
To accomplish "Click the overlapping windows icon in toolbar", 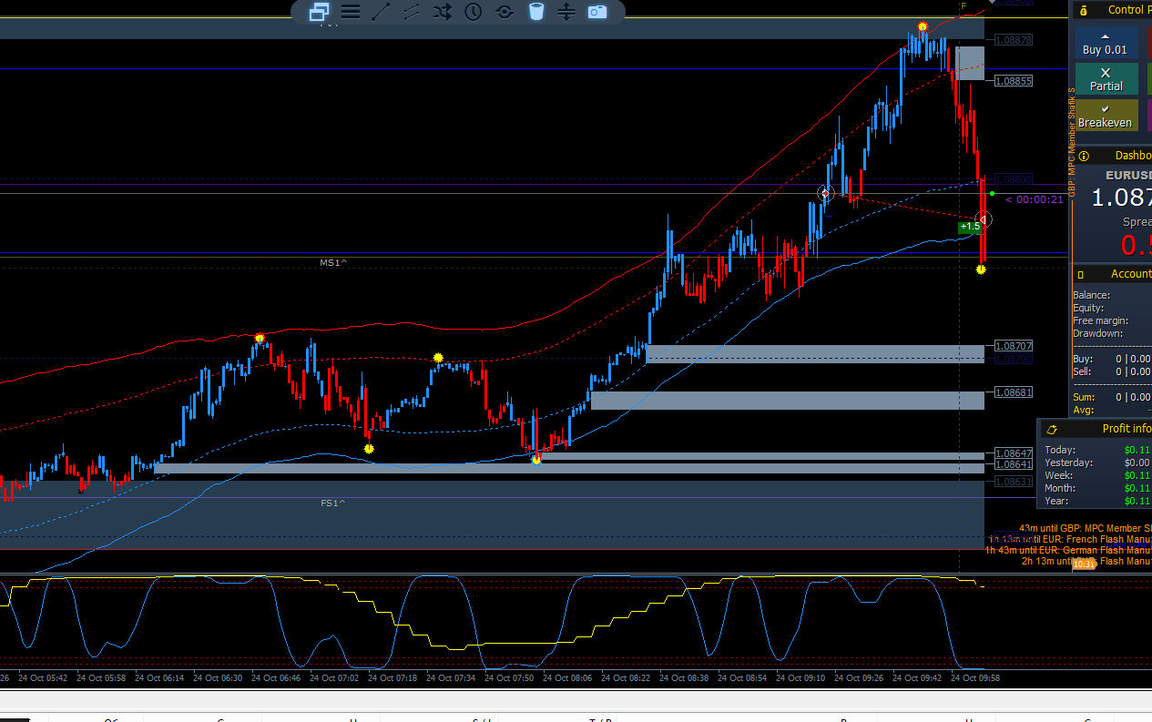I will 319,12.
